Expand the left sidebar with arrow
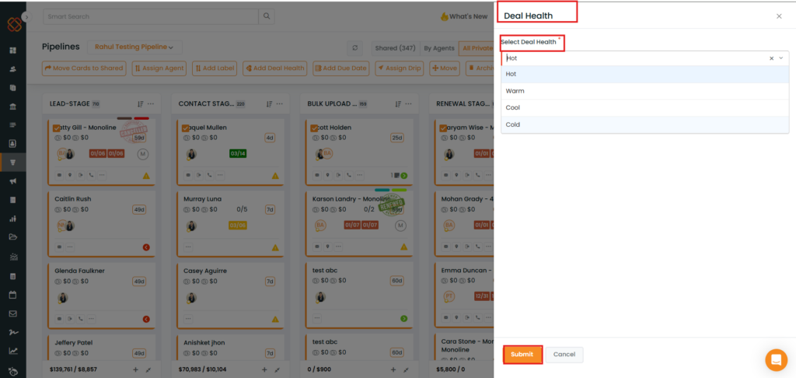 (x=26, y=16)
